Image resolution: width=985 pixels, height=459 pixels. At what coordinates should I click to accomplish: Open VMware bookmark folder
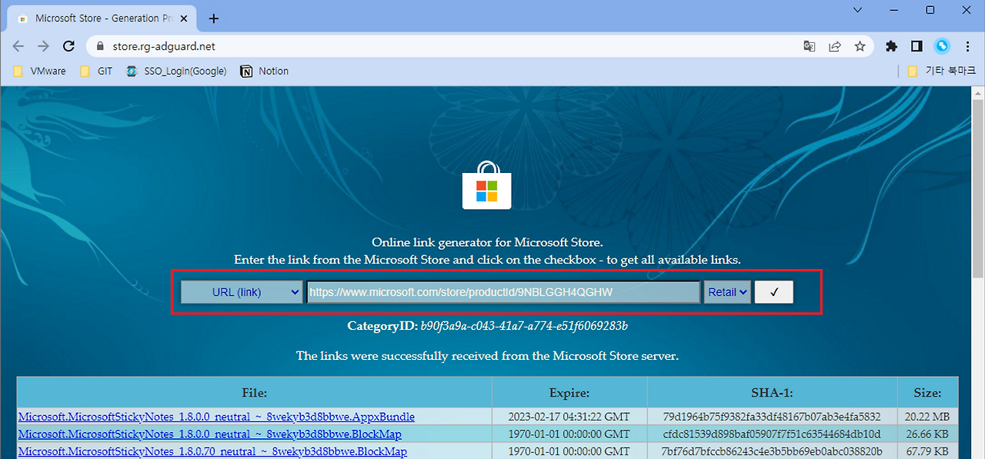coord(40,71)
